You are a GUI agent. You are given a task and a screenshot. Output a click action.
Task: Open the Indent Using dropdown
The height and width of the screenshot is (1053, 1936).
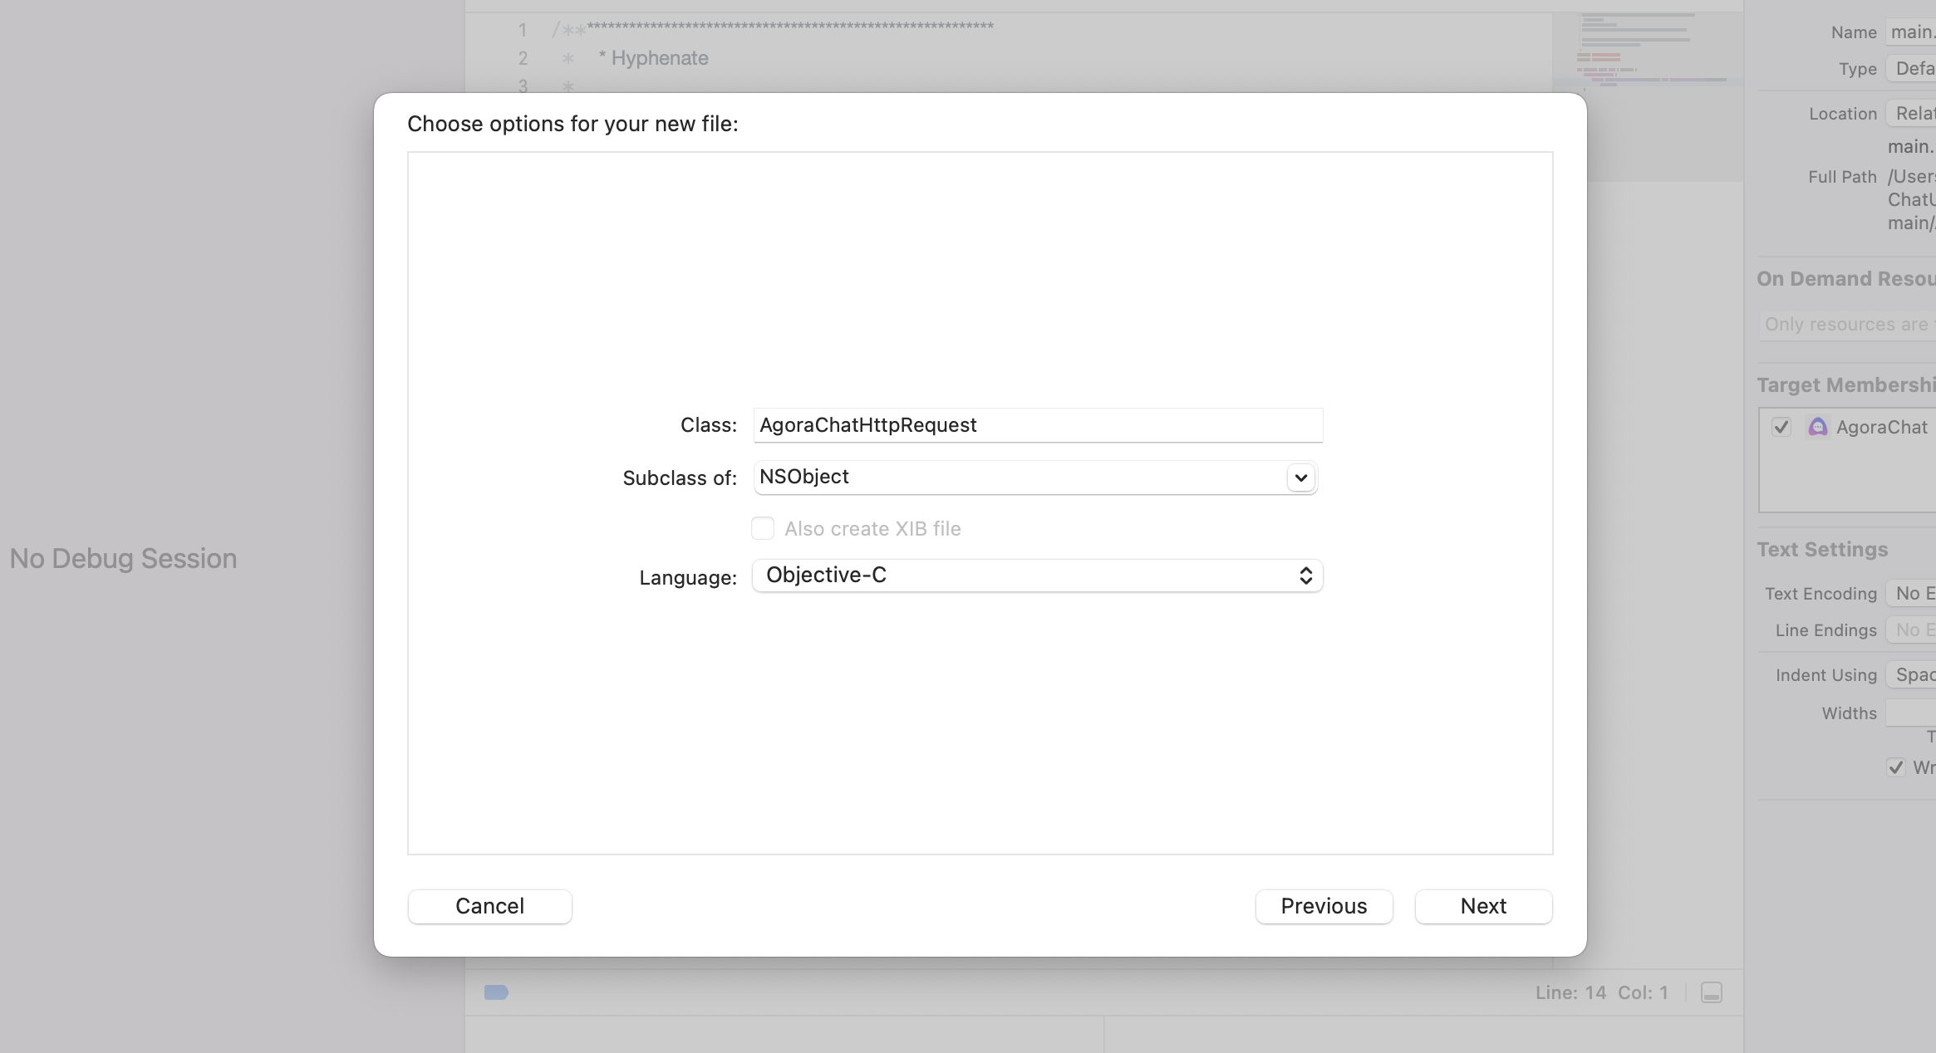coord(1911,675)
